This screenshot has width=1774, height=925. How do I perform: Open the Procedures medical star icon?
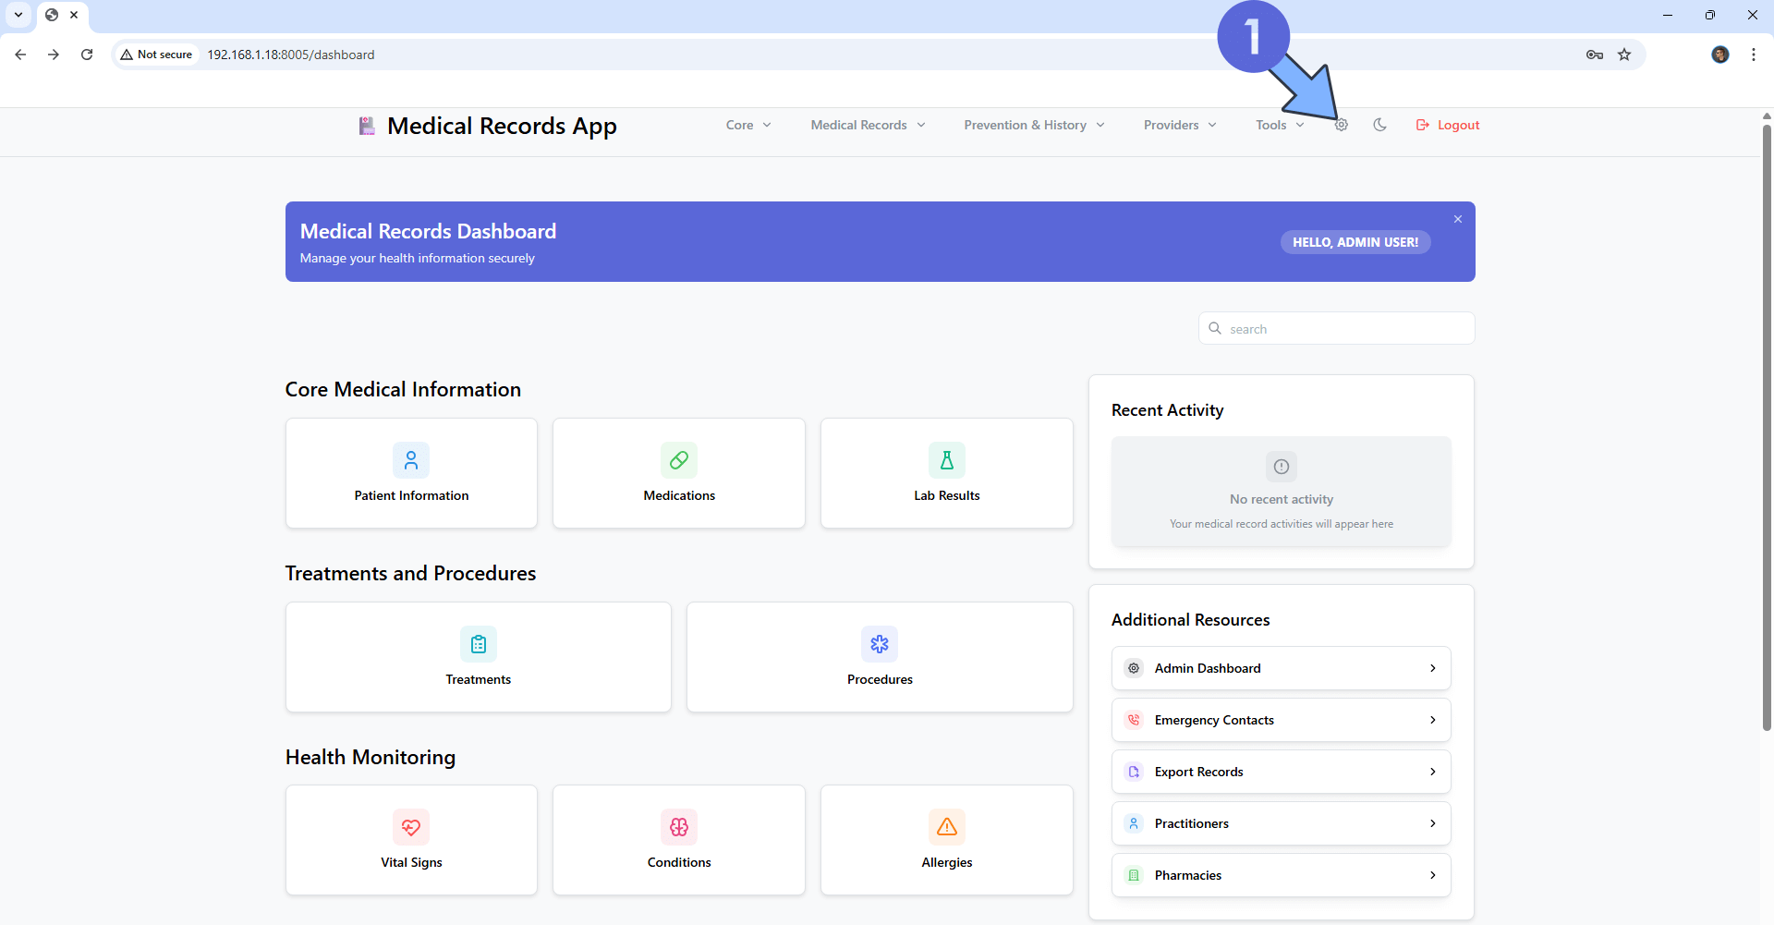(x=880, y=644)
